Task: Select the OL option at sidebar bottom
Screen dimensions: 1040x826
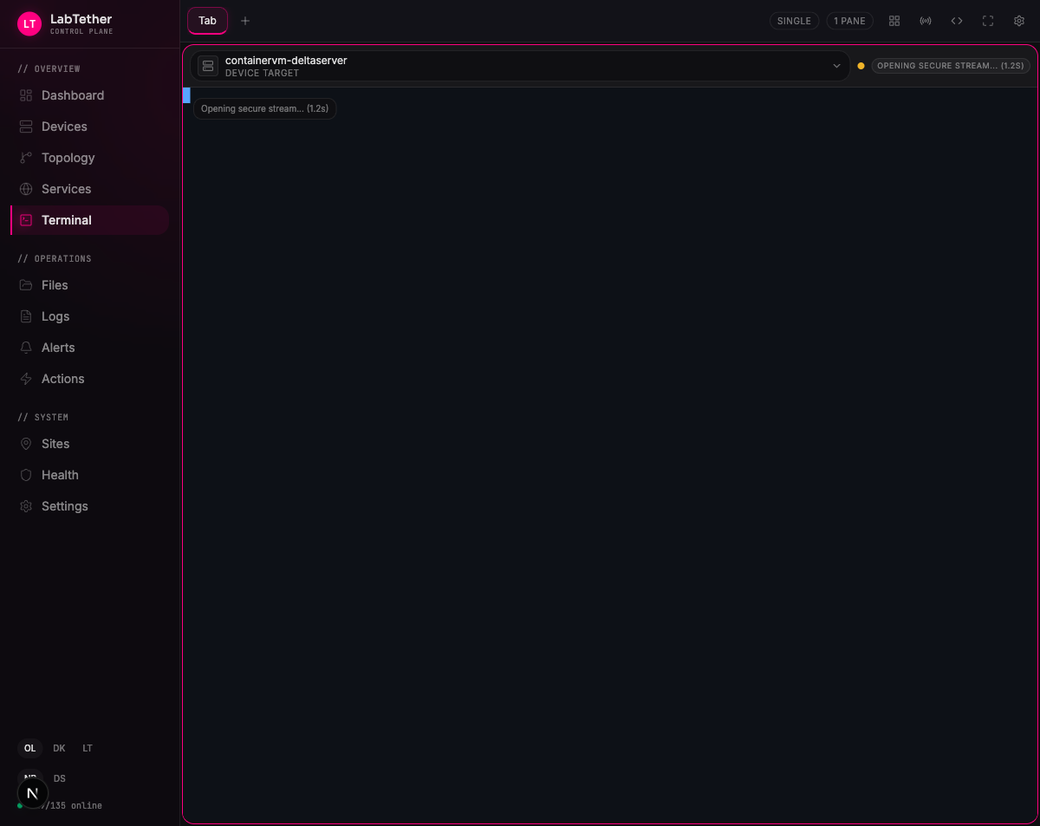Action: click(x=30, y=748)
